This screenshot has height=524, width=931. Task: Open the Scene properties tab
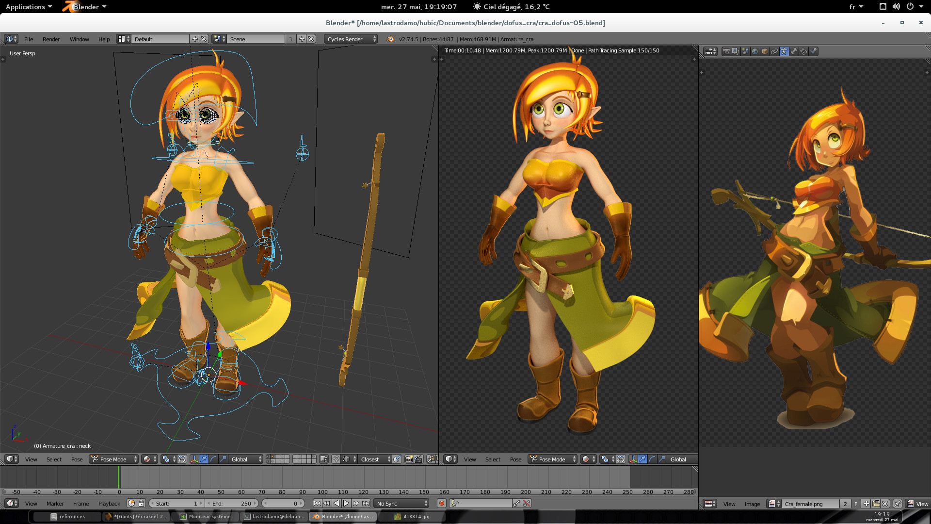point(745,51)
